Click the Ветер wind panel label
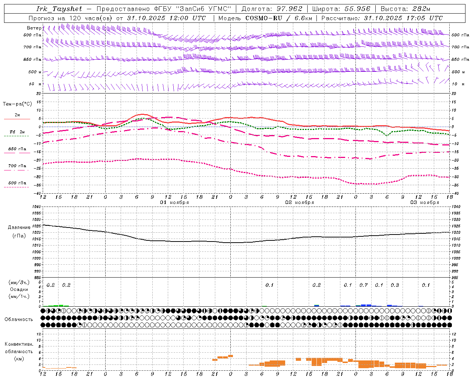Image resolution: width=471 pixels, height=377 pixels. [x=34, y=28]
